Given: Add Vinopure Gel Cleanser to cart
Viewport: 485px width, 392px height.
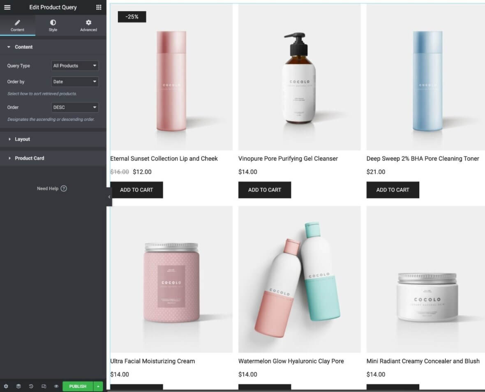Looking at the screenshot, I should [x=265, y=190].
